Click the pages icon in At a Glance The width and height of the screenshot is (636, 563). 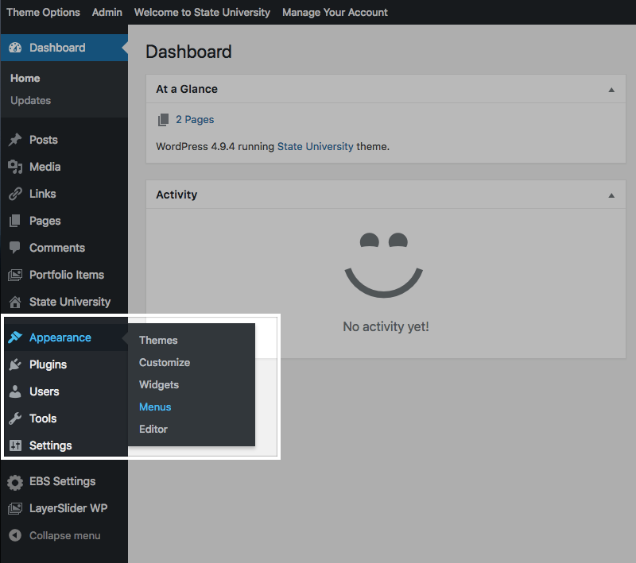coord(163,120)
